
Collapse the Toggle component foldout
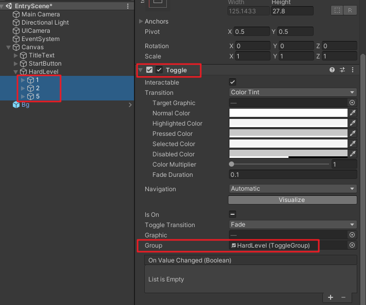pyautogui.click(x=141, y=70)
